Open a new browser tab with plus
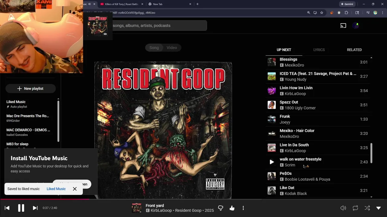Screen dimensions: 387x217 point(197,4)
